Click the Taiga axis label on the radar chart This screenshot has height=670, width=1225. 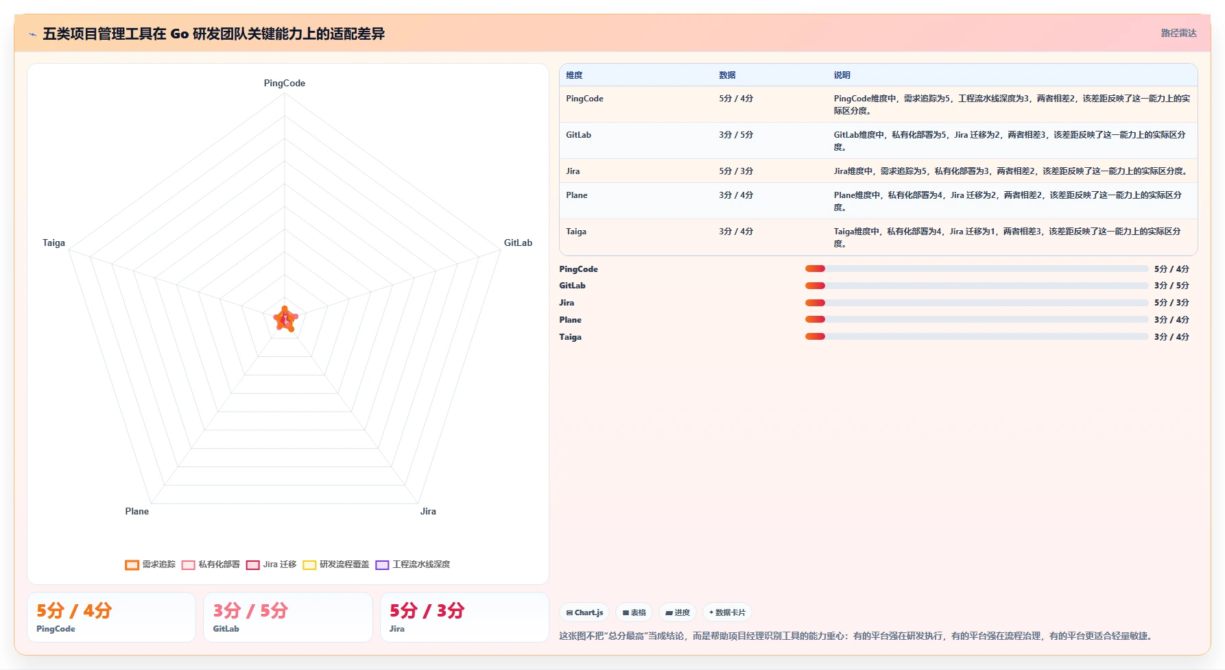click(53, 243)
